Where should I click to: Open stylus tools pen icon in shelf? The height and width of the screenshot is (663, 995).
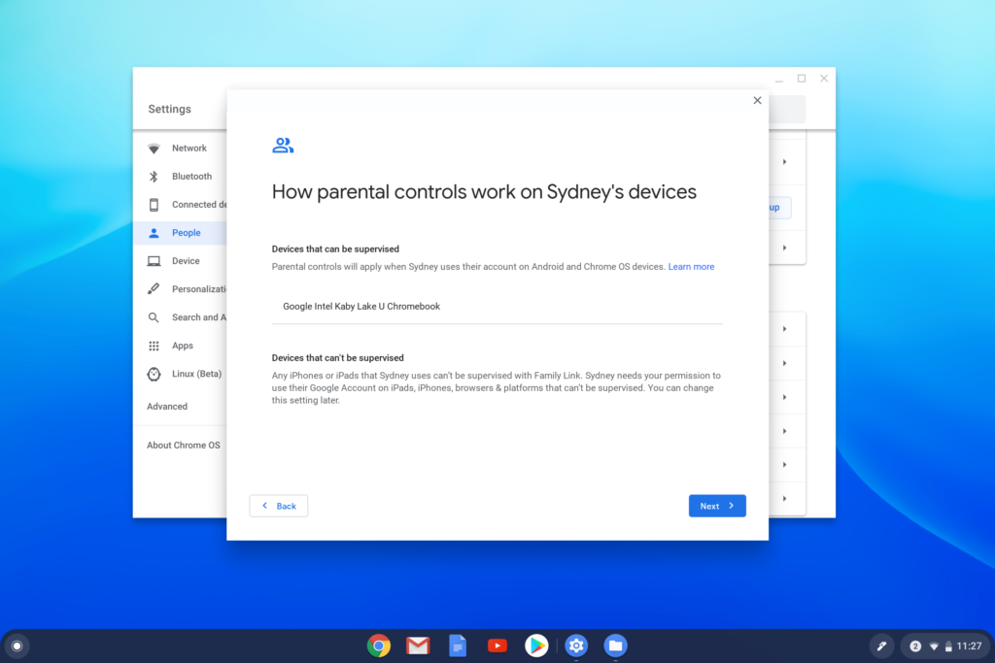coord(881,646)
